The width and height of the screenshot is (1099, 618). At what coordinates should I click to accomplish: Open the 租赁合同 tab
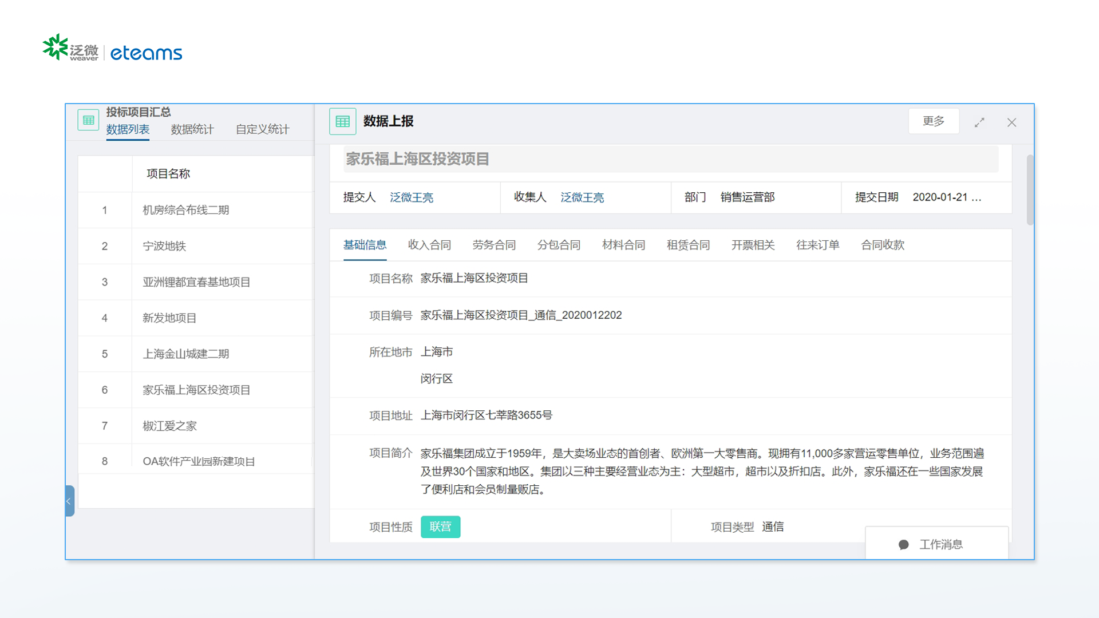coord(688,245)
